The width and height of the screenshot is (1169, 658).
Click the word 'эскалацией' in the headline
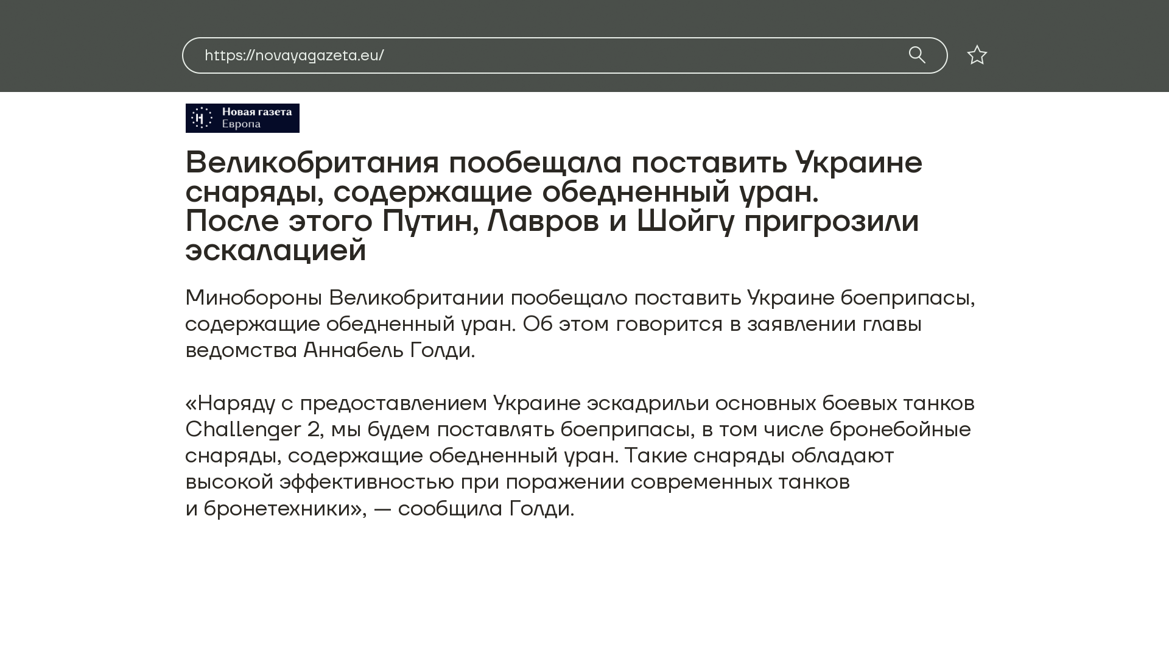click(x=275, y=250)
